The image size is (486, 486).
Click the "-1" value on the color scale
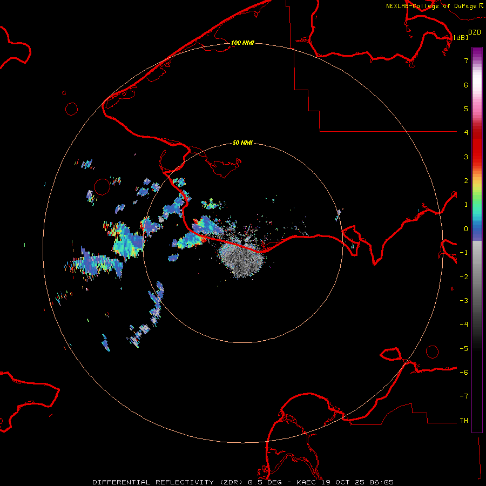tap(464, 253)
